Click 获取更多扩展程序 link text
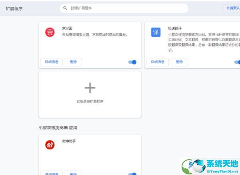240x175 pixels. pos(90,101)
